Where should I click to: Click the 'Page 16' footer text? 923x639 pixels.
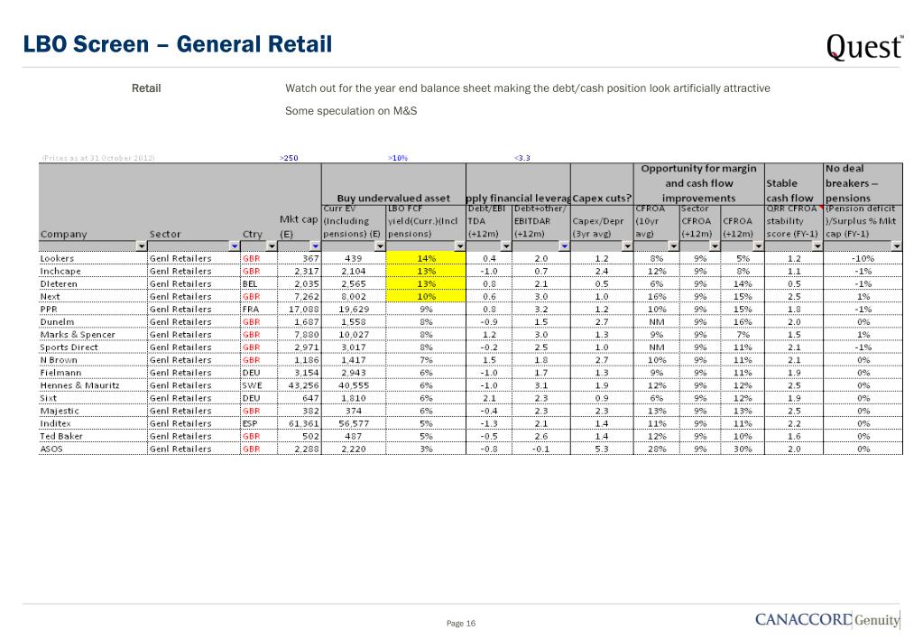click(461, 623)
